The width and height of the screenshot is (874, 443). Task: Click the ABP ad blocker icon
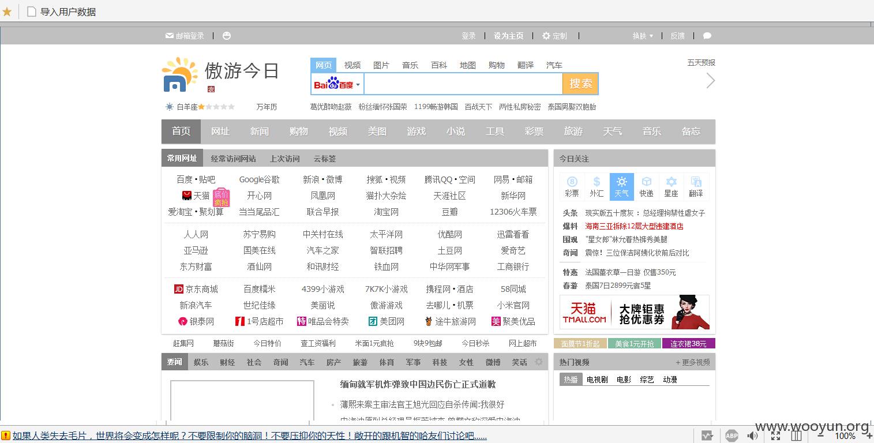(x=732, y=436)
